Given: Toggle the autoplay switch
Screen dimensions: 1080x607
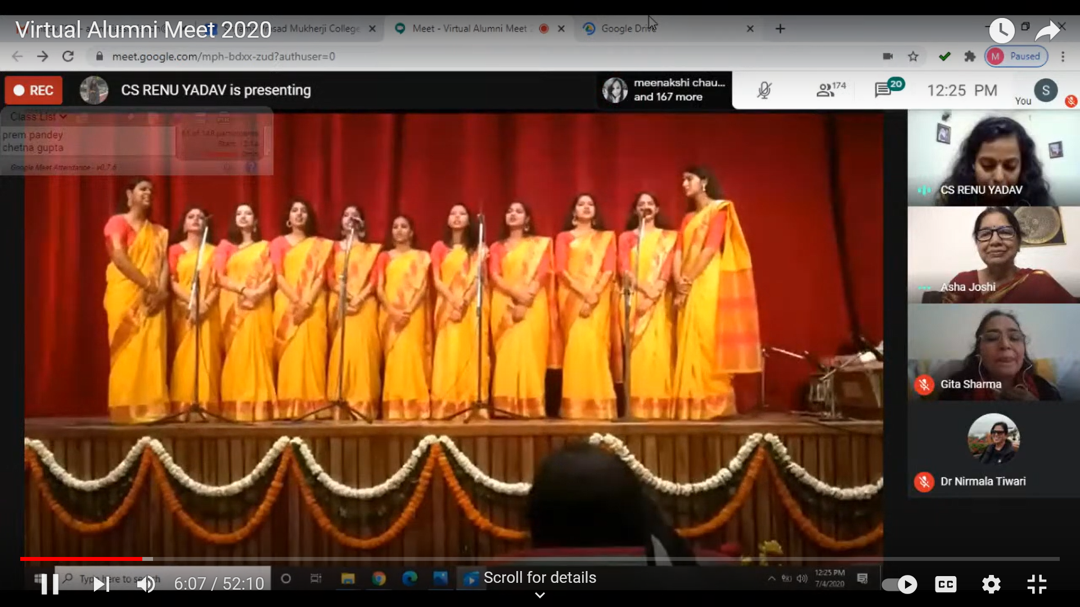Looking at the screenshot, I should tap(899, 585).
